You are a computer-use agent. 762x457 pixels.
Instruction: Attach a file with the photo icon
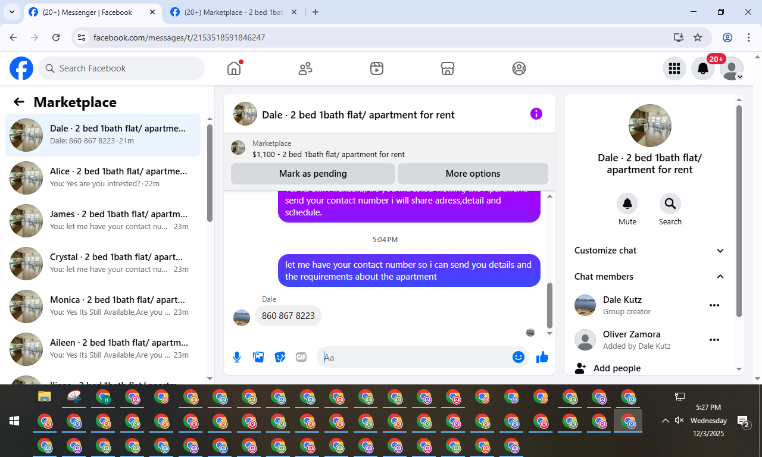[x=258, y=357]
